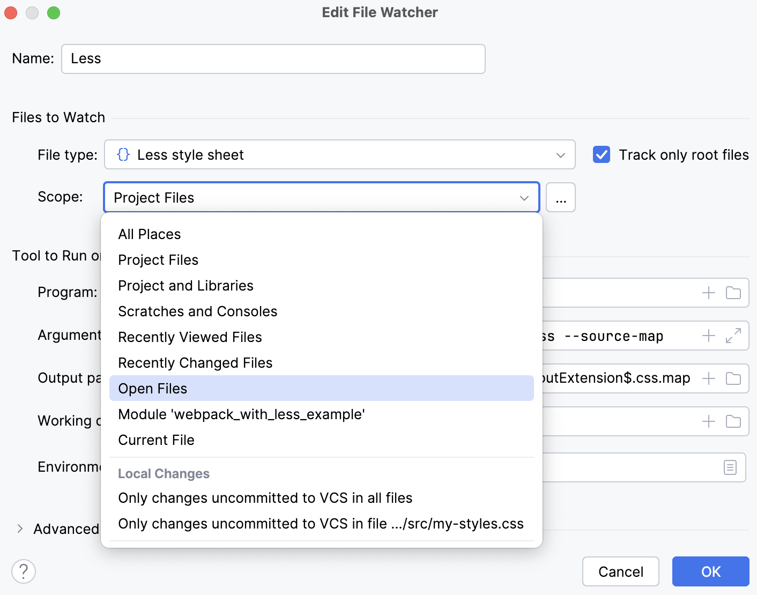This screenshot has height=595, width=757.
Task: Toggle the Track only root files checkbox
Action: point(601,154)
